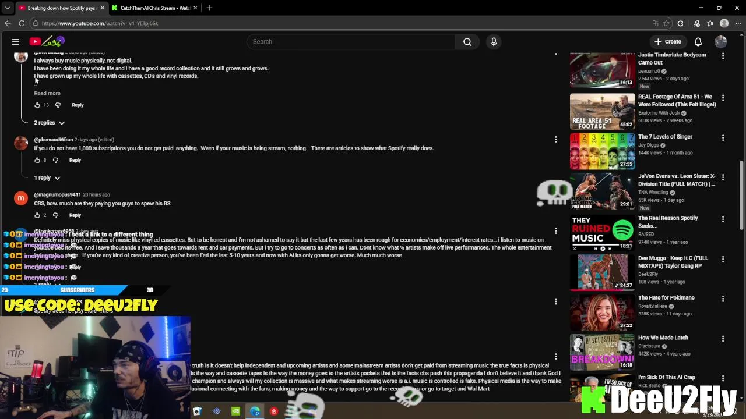Open browser profile icon in toolbar

(724, 23)
